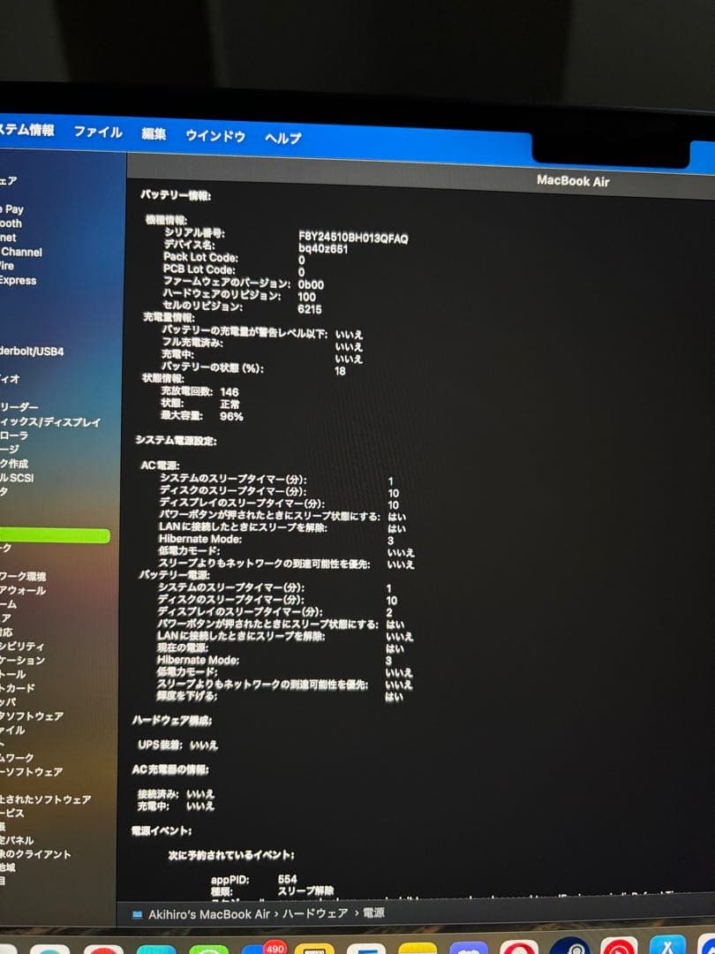Open the ヘルプ menu

tap(282, 138)
